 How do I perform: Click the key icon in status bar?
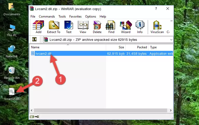[x=37, y=117]
